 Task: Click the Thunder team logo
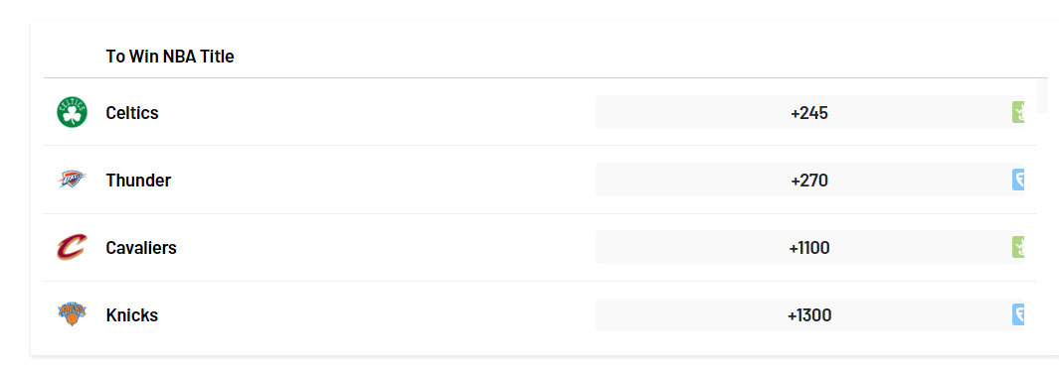pyautogui.click(x=73, y=180)
